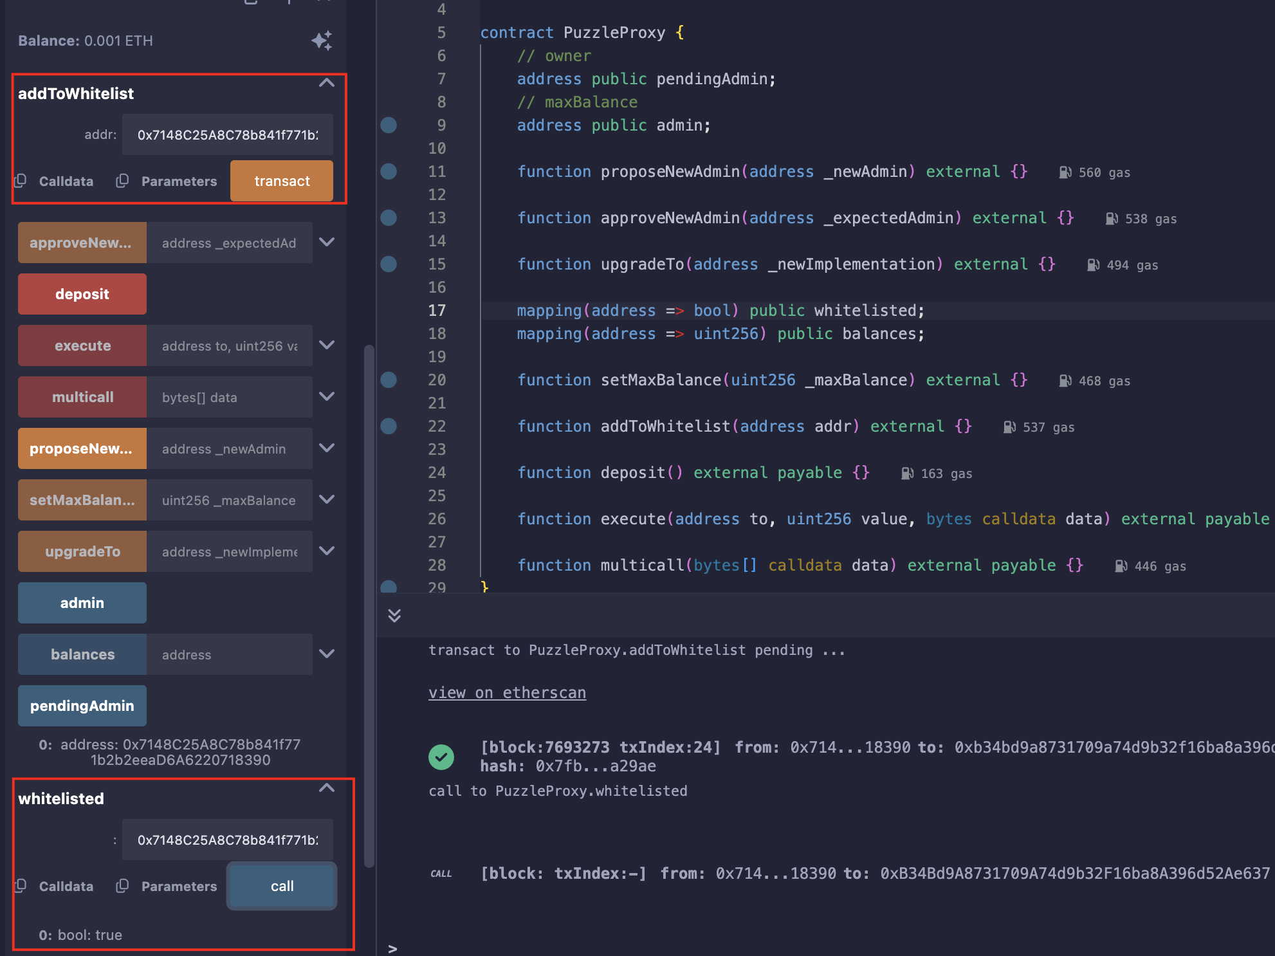Toggle the breakpoint dot on line 11
1275x956 pixels.
pyautogui.click(x=389, y=171)
